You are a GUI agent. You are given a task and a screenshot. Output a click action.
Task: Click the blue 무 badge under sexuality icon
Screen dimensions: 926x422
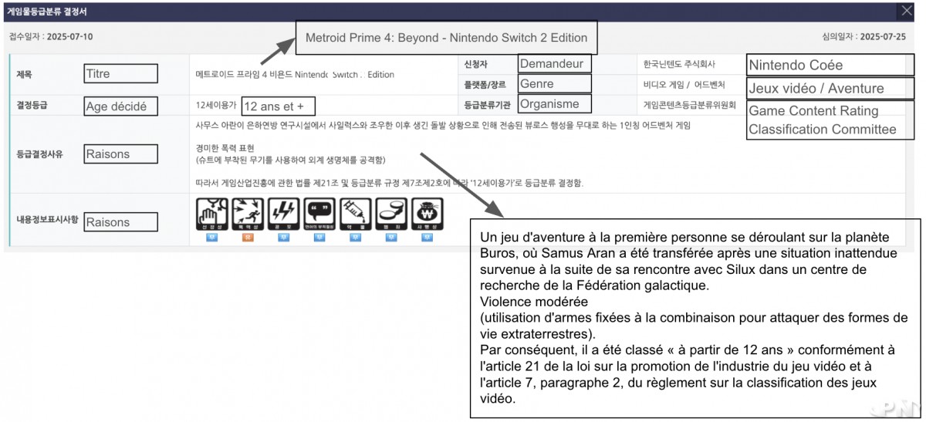[x=212, y=237]
